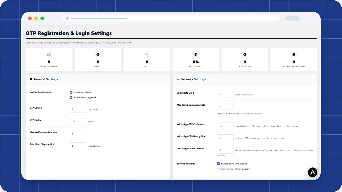Toggle Enable GDPR Compliance checkbox

(x=218, y=163)
